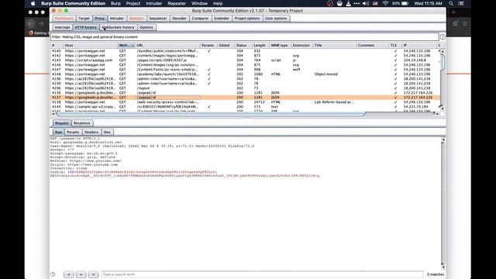Select request 4144 sample-api row
The height and width of the screenshot is (279, 496).
(245, 107)
